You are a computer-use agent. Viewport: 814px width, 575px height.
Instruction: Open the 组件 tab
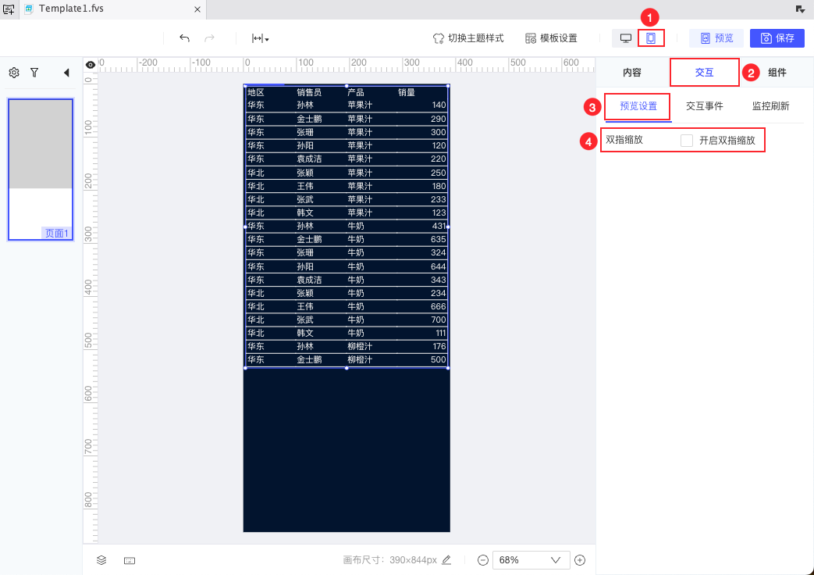777,73
